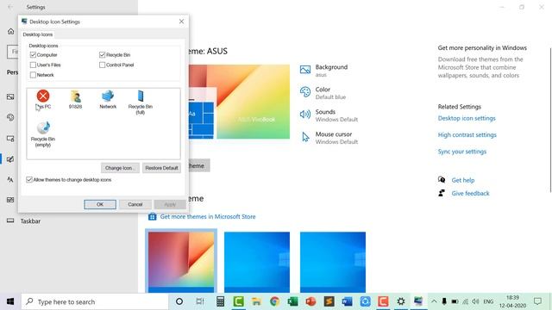The width and height of the screenshot is (552, 310).
Task: Click the Restore Default button
Action: coord(161,168)
